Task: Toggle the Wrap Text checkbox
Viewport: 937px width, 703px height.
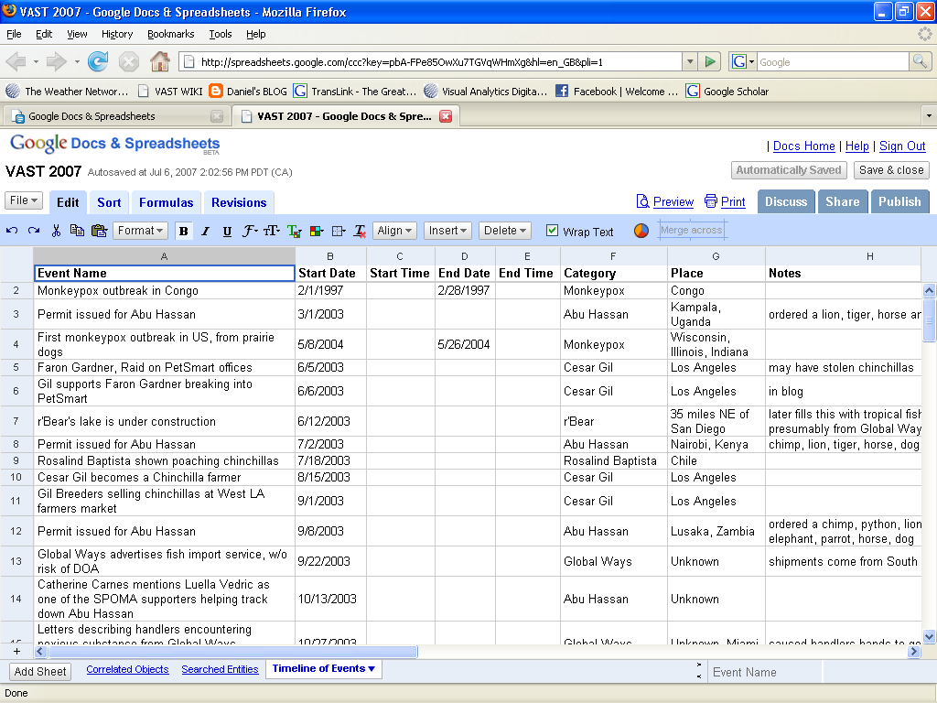Action: [x=552, y=231]
